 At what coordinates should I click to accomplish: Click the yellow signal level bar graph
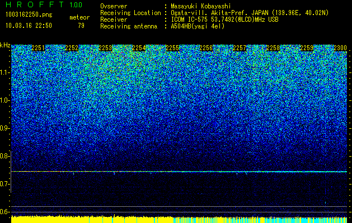tap(92, 220)
